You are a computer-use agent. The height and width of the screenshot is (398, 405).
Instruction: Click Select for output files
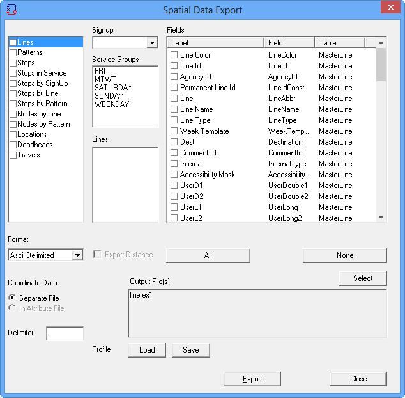coord(363,278)
